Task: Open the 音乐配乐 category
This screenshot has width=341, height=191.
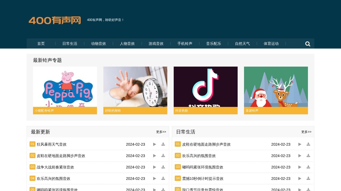Action: pyautogui.click(x=213, y=44)
